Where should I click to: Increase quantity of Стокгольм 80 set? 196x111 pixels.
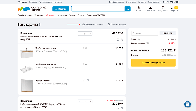click(90, 34)
